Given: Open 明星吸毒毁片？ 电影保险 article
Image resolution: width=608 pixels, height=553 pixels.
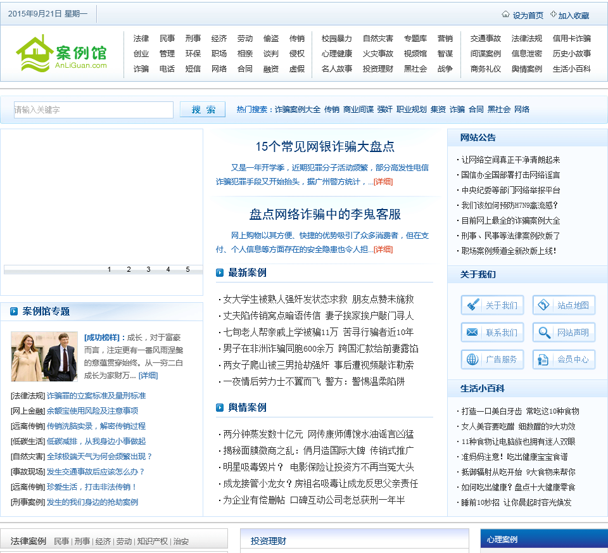Looking at the screenshot, I should 319,467.
